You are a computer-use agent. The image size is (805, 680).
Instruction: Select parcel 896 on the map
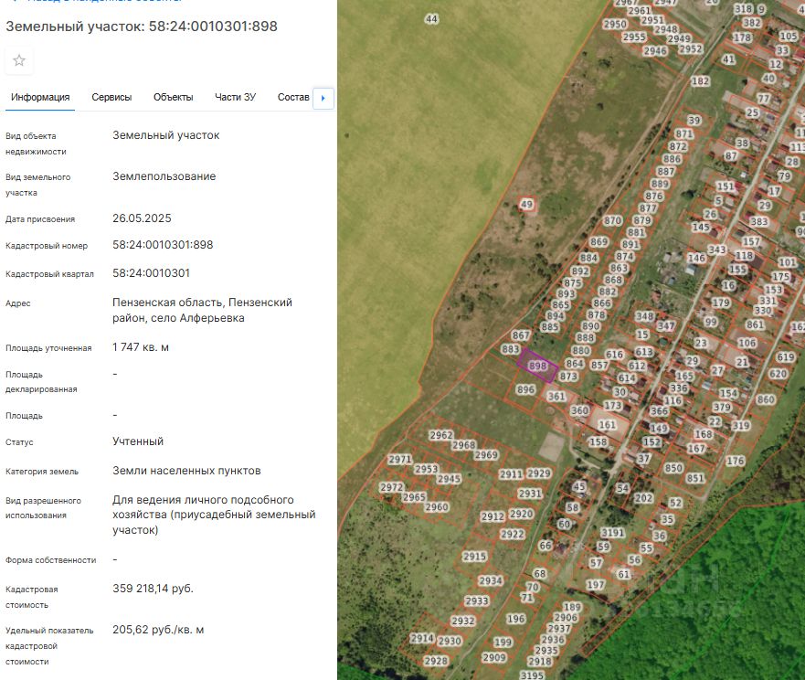pos(525,390)
